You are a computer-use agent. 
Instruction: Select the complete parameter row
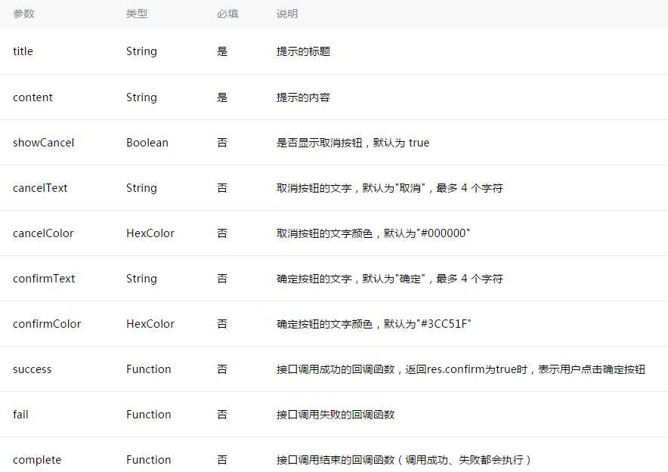point(36,459)
